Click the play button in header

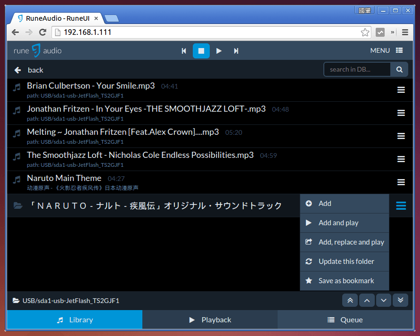pos(219,51)
